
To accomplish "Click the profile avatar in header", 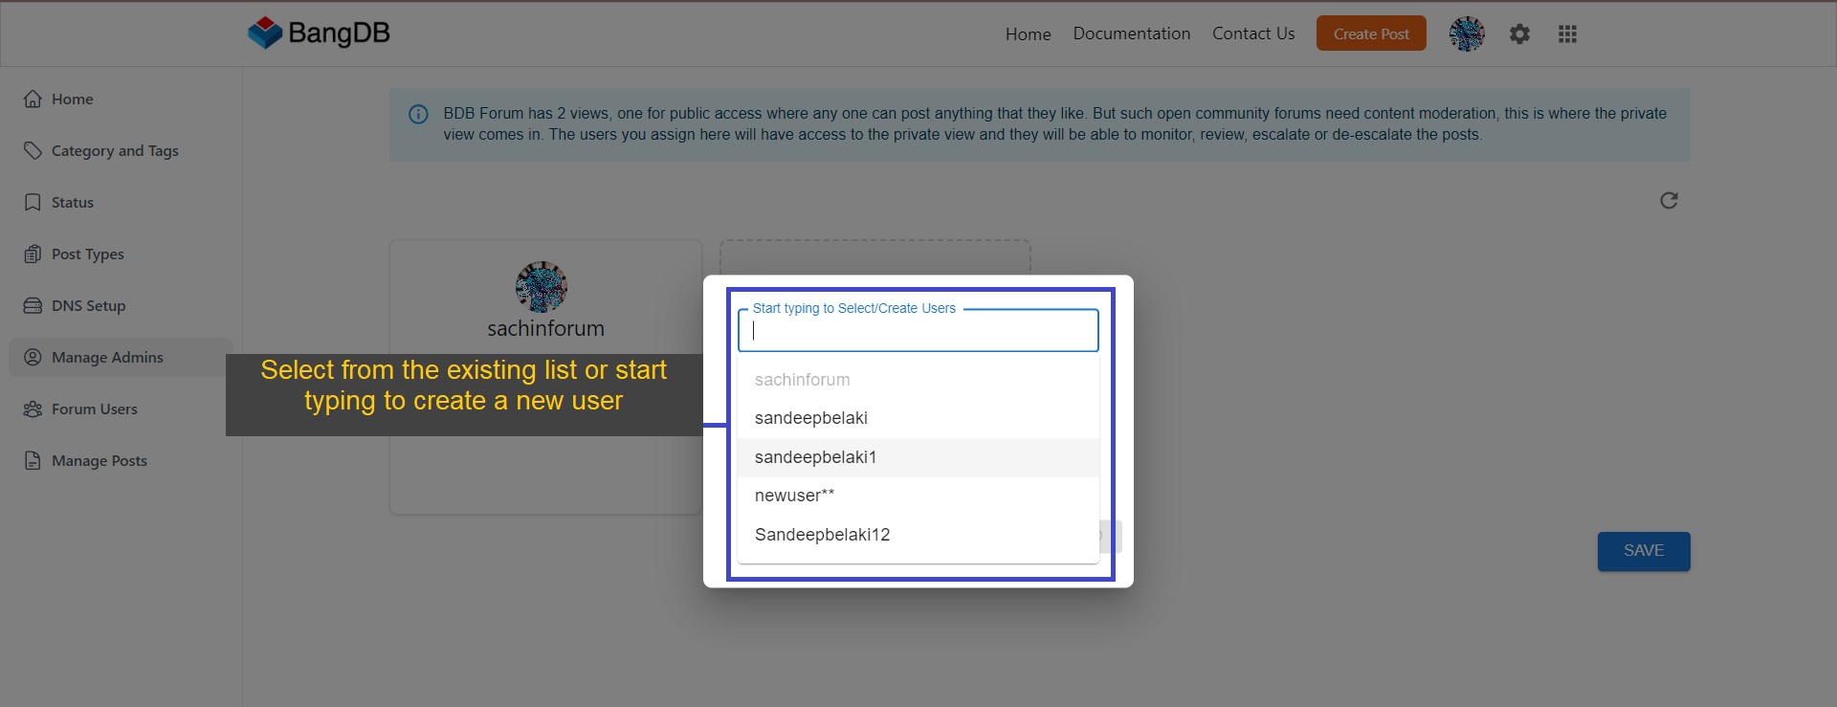I will pyautogui.click(x=1467, y=34).
